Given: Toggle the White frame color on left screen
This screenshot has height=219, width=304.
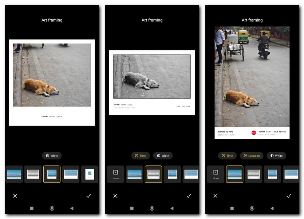Looking at the screenshot, I should [52, 156].
